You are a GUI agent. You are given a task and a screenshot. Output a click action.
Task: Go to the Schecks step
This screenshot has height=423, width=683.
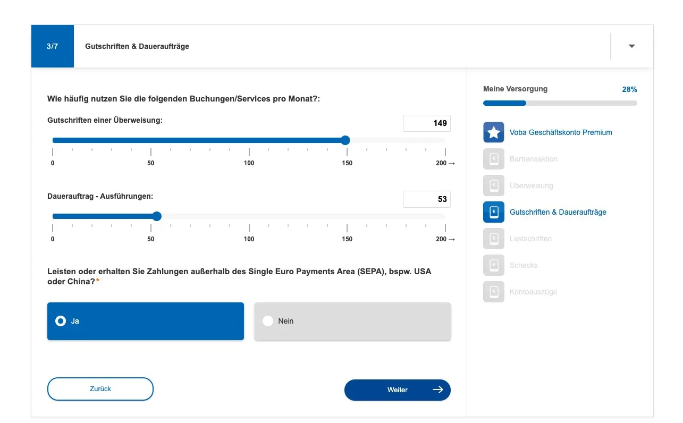pos(524,265)
